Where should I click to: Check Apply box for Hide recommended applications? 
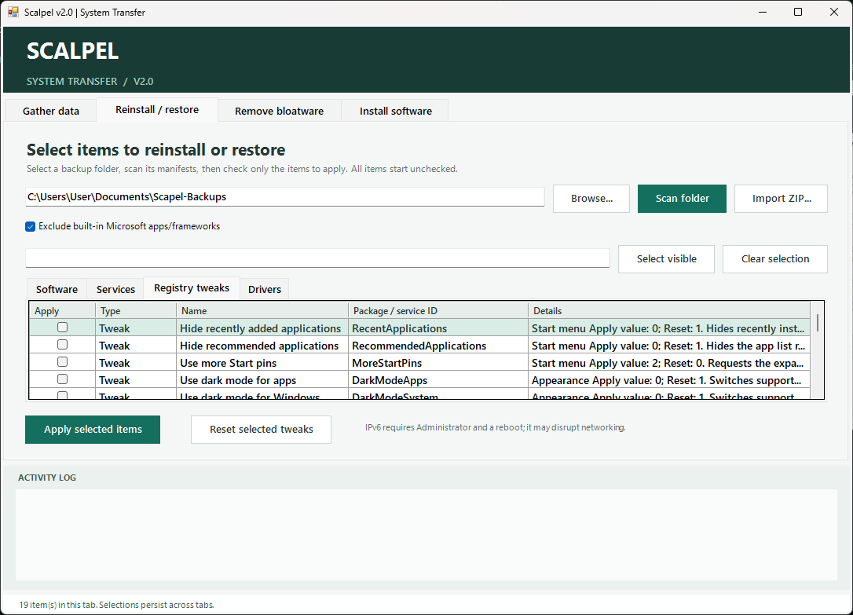tap(63, 345)
